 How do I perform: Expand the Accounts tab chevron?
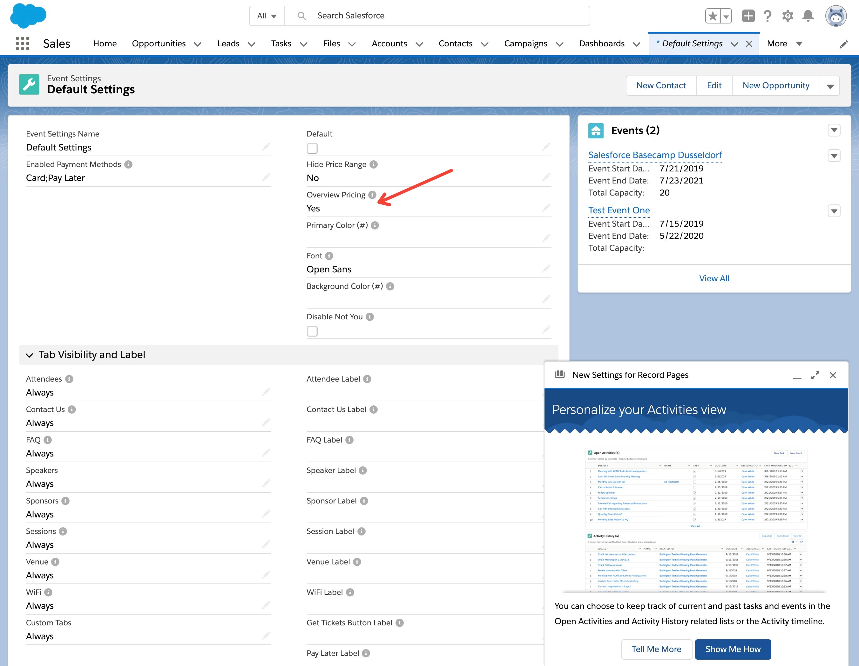click(419, 44)
